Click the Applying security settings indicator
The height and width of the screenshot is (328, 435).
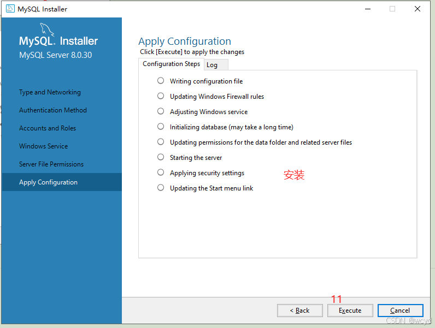[161, 172]
